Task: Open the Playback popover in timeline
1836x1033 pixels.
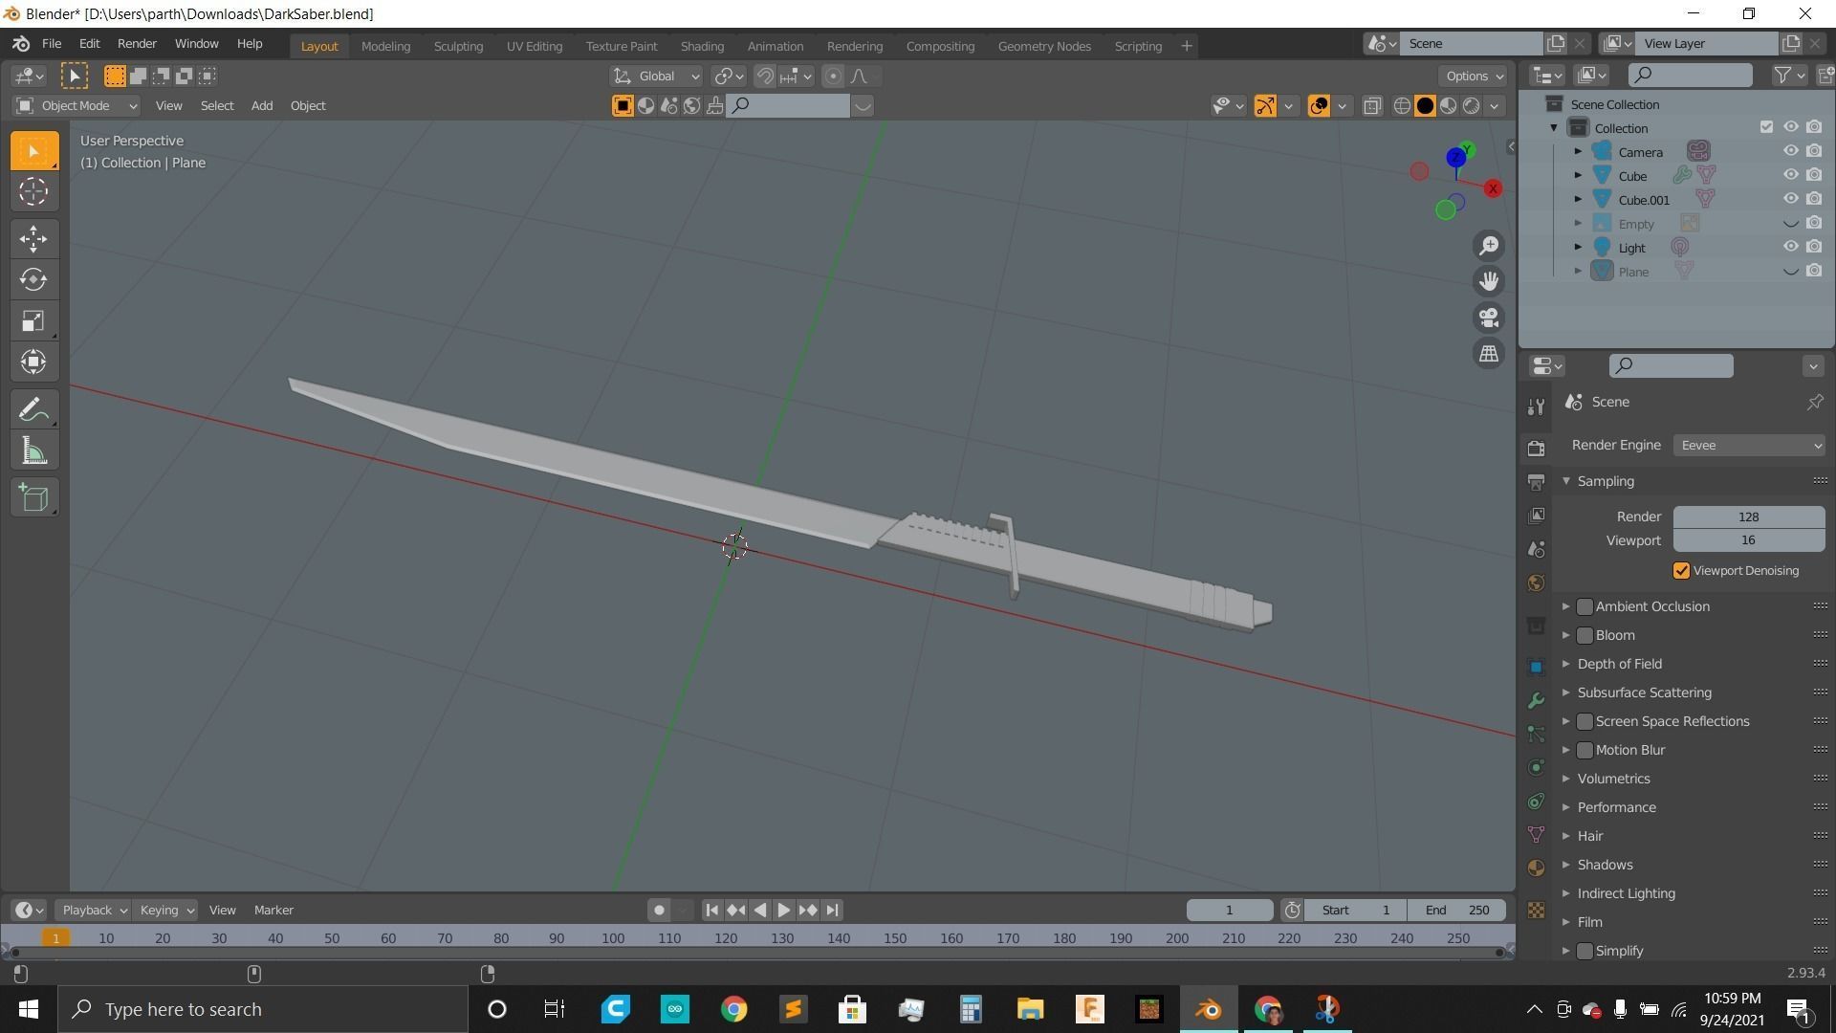Action: click(x=93, y=911)
